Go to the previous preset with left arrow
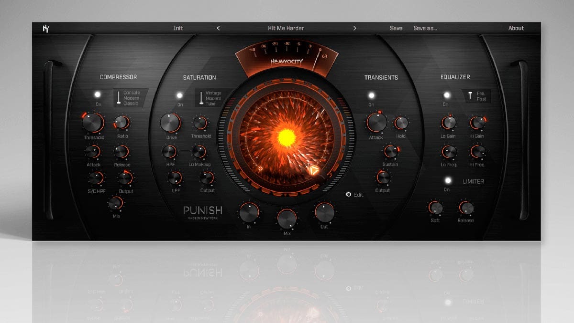Image resolution: width=574 pixels, height=323 pixels. tap(218, 28)
